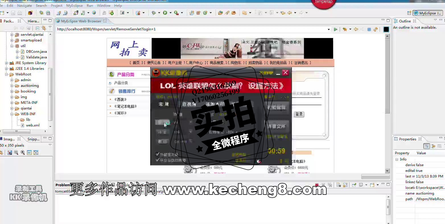This screenshot has height=224, width=445.
Task: Click the browser vertical scrollbar thumb
Action: click(x=387, y=77)
